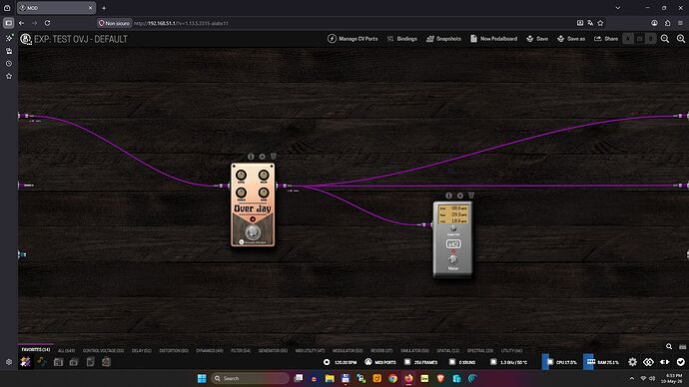Click Windows taskbar Search box
This screenshot has height=387, width=689.
250,378
